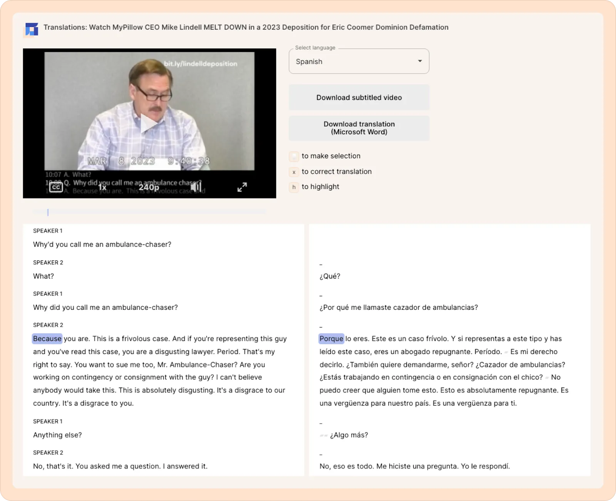Viewport: 616px width, 501px height.
Task: Click the x key badge for correct translation
Action: tap(294, 172)
